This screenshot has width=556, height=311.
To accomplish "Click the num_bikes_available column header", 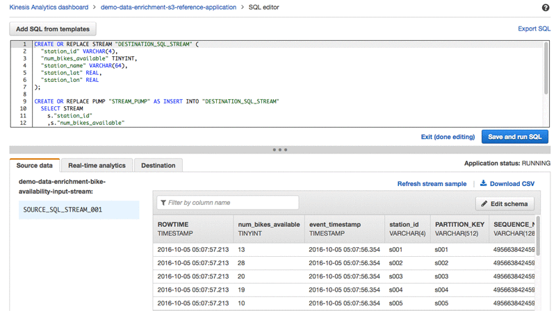I will [269, 229].
